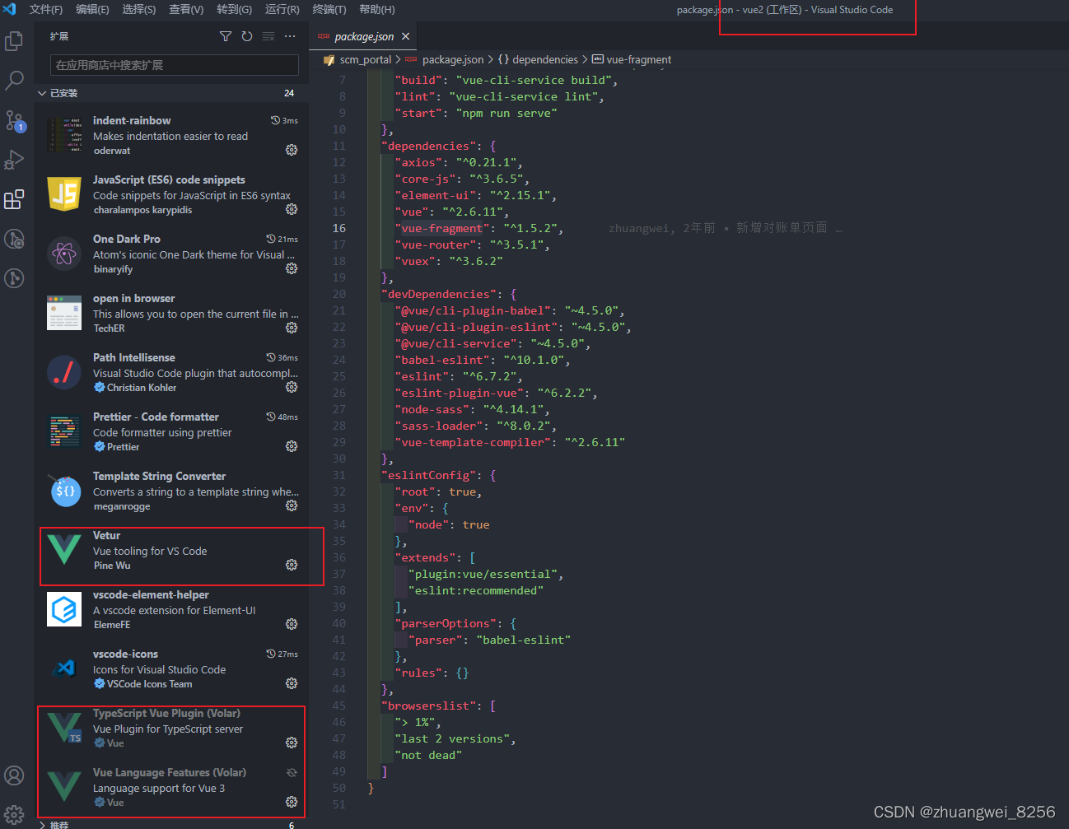The height and width of the screenshot is (829, 1069).
Task: Manage Vue Language Features (Volar) gear
Action: point(292,802)
